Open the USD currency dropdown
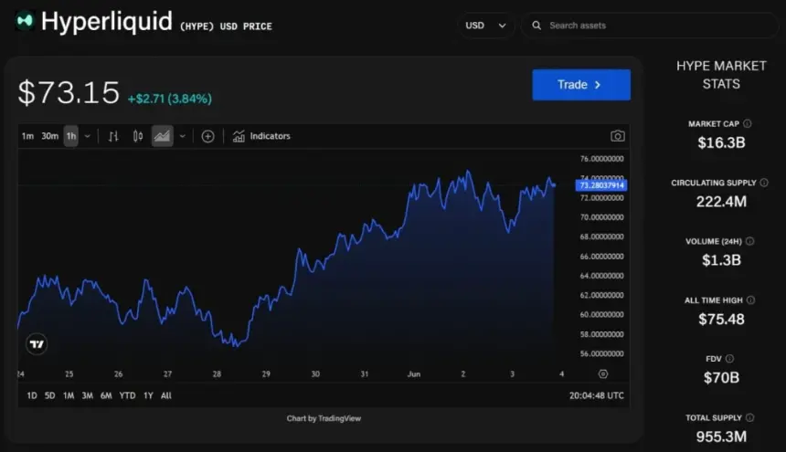Viewport: 786px width, 452px height. pyautogui.click(x=485, y=26)
